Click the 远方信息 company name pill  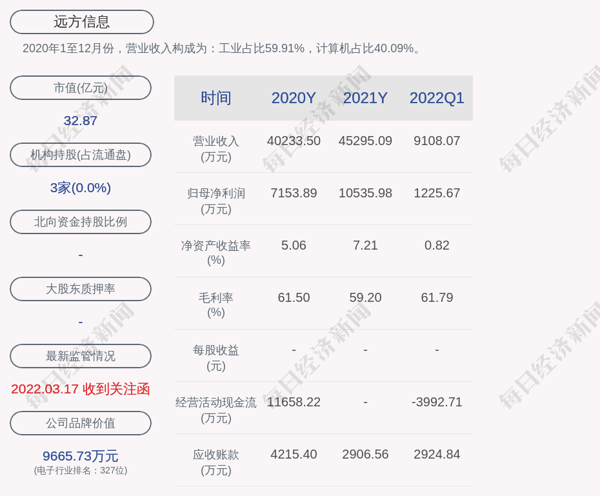(x=81, y=22)
